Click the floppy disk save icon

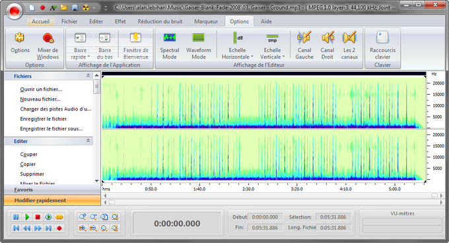coord(75,8)
